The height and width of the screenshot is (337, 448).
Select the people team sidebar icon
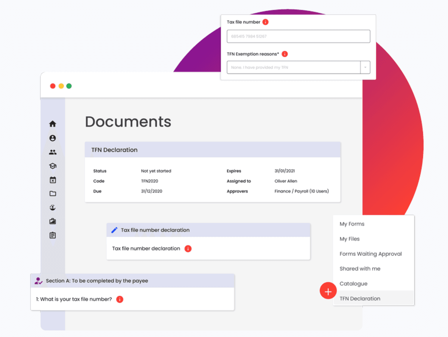tap(53, 152)
